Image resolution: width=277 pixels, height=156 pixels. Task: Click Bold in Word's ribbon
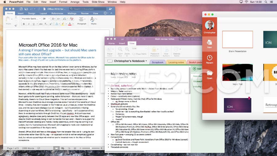click(24, 24)
